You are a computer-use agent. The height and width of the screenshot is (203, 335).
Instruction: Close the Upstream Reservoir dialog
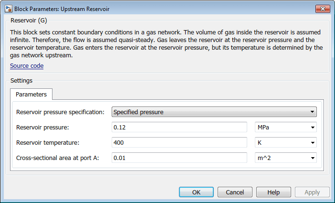(x=322, y=8)
